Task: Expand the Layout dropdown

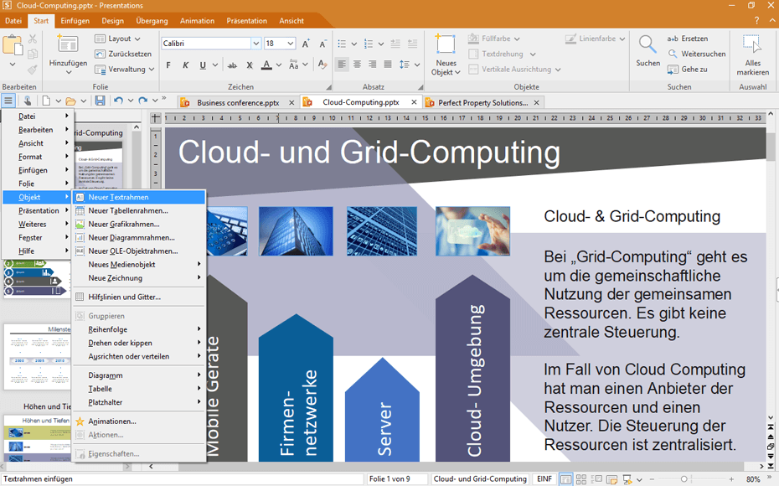Action: [137, 39]
